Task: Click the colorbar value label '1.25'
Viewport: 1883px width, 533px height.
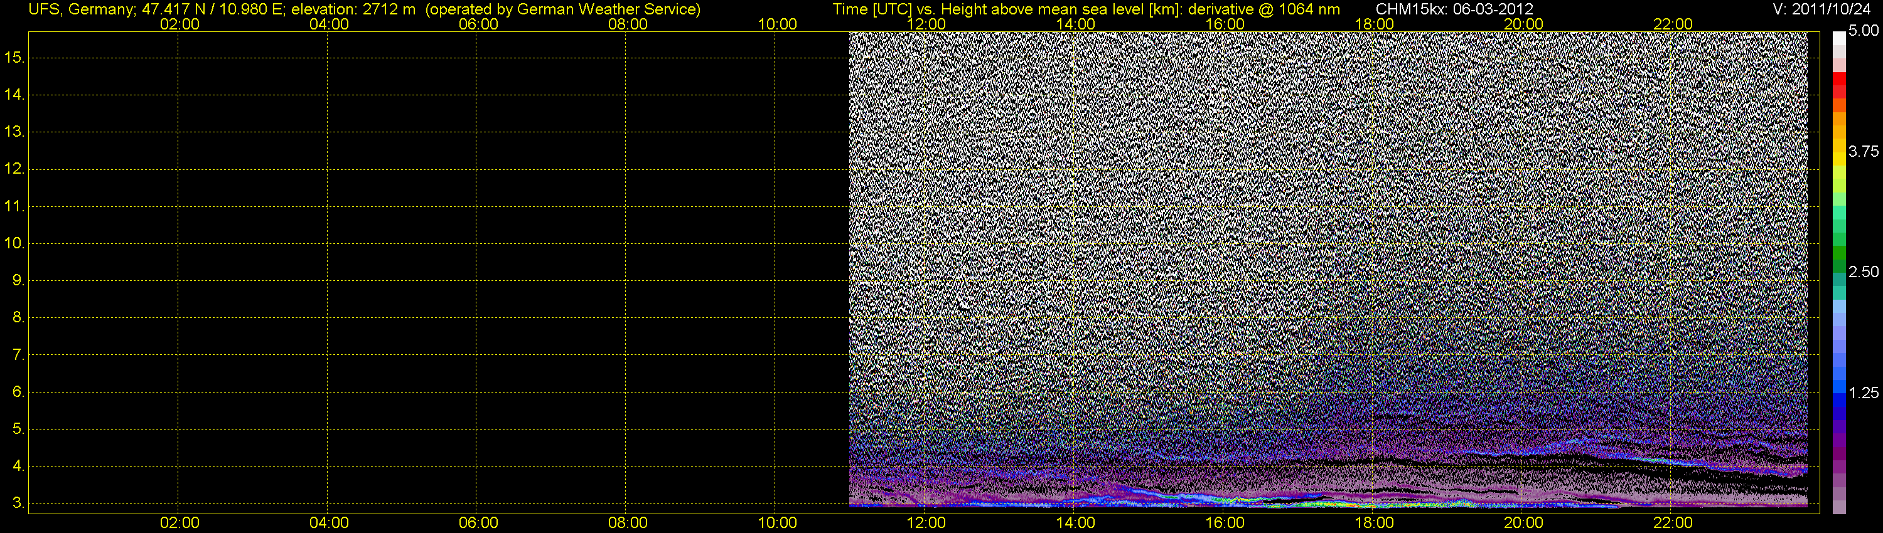Action: pos(1864,393)
